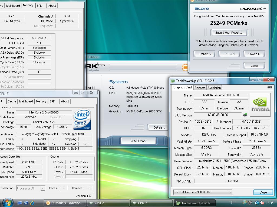Click the taskbar clock showing 18.35
Viewport: 277px width, 207px height.
[269, 203]
